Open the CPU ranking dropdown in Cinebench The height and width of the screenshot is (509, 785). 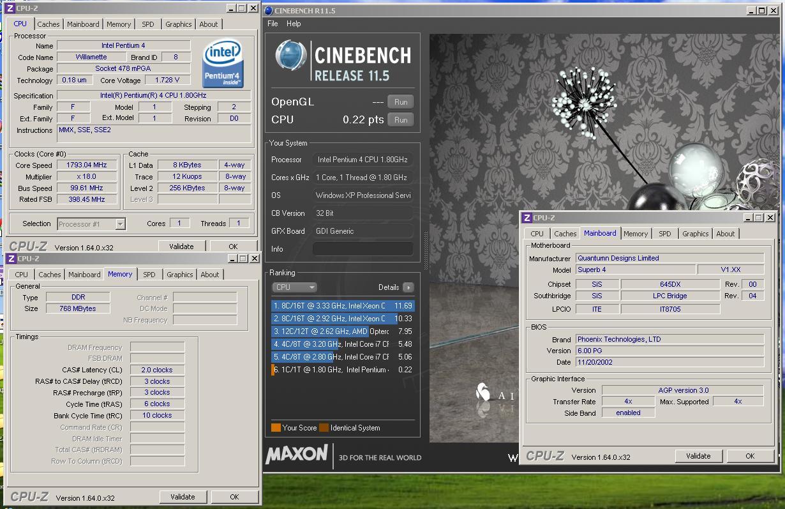(x=294, y=287)
